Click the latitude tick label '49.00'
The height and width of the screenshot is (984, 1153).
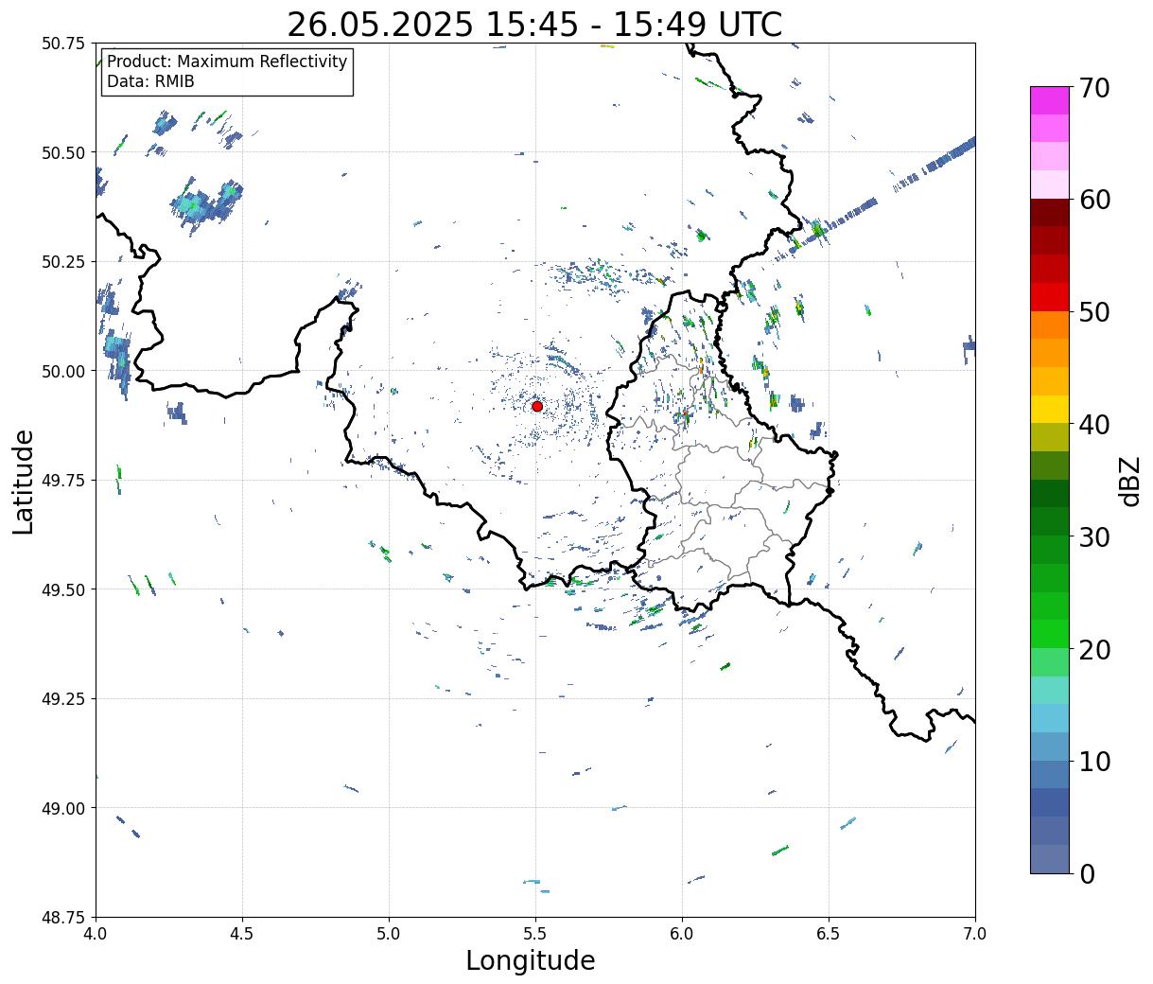62,808
